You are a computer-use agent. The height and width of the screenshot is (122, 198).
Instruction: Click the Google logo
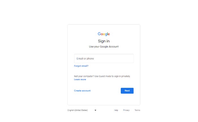coord(104,34)
